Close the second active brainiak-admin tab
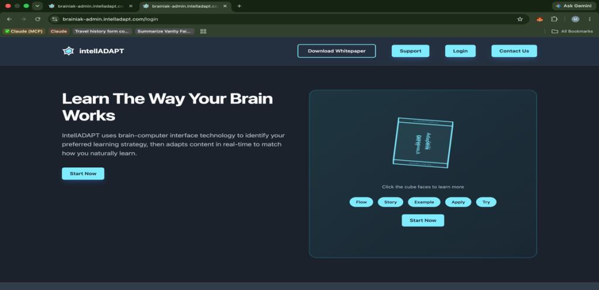This screenshot has width=599, height=290. (x=225, y=6)
